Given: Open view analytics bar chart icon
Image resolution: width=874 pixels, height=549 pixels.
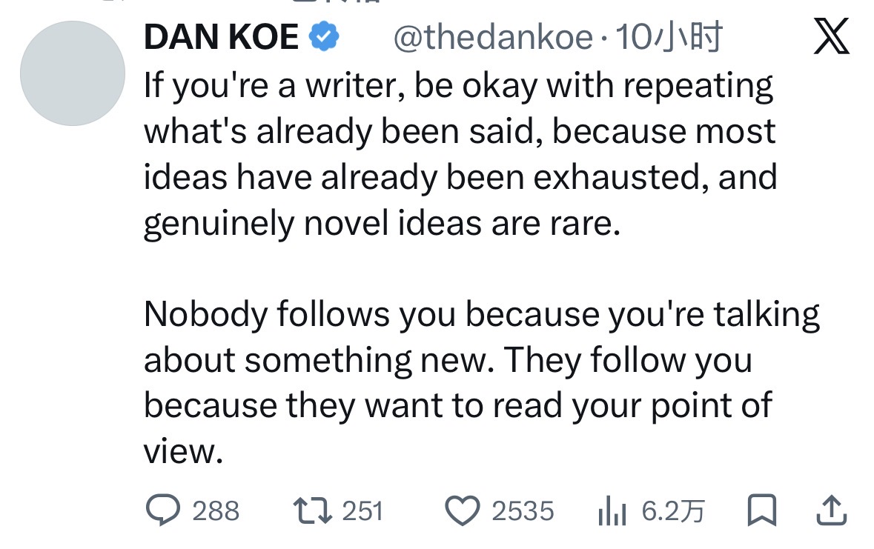Looking at the screenshot, I should [612, 510].
